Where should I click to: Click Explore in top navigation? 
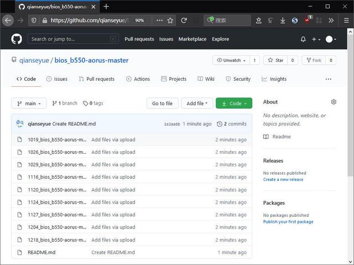coord(220,39)
